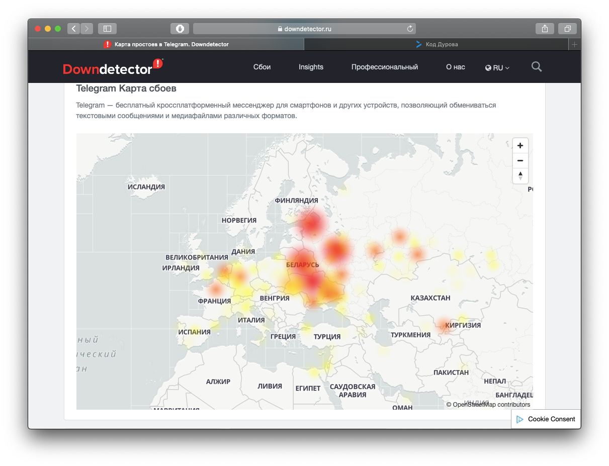Zoom out on the outage map

[520, 160]
